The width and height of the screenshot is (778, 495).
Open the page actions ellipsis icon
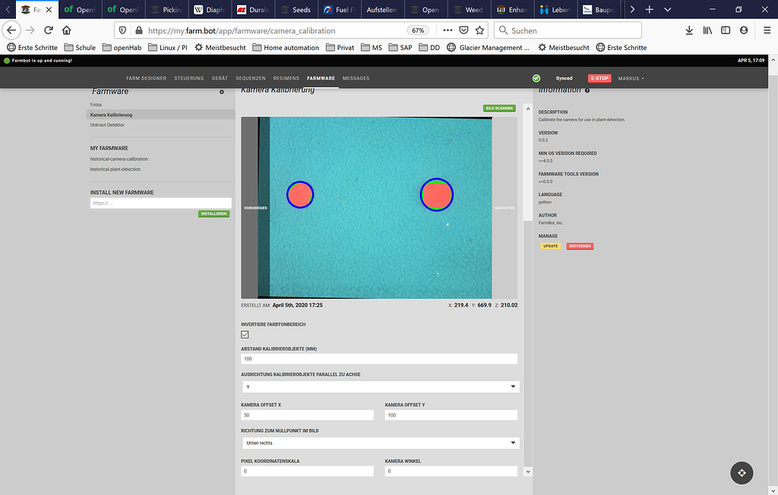tap(447, 31)
